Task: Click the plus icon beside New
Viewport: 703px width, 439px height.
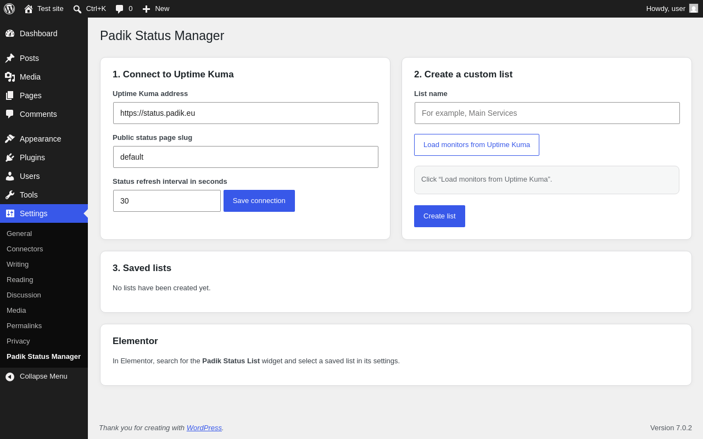Action: pos(146,9)
